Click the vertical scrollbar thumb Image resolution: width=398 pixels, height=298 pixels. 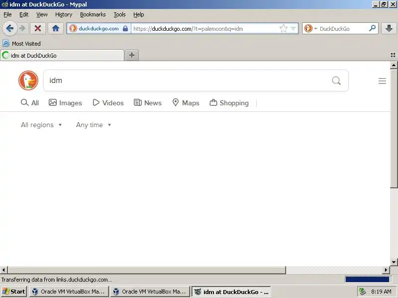[x=394, y=129]
